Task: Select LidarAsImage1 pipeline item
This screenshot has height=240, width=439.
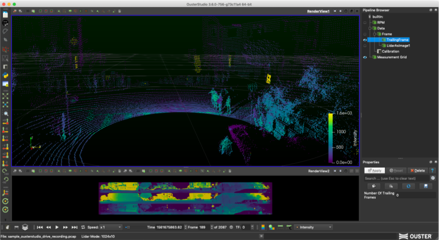Action: tap(398, 45)
